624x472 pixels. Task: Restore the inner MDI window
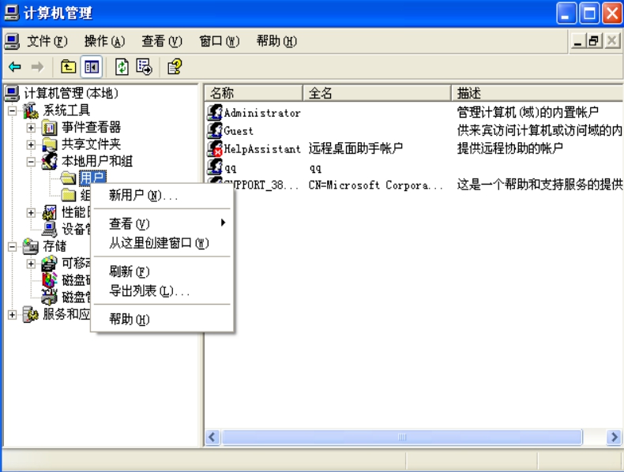click(594, 41)
